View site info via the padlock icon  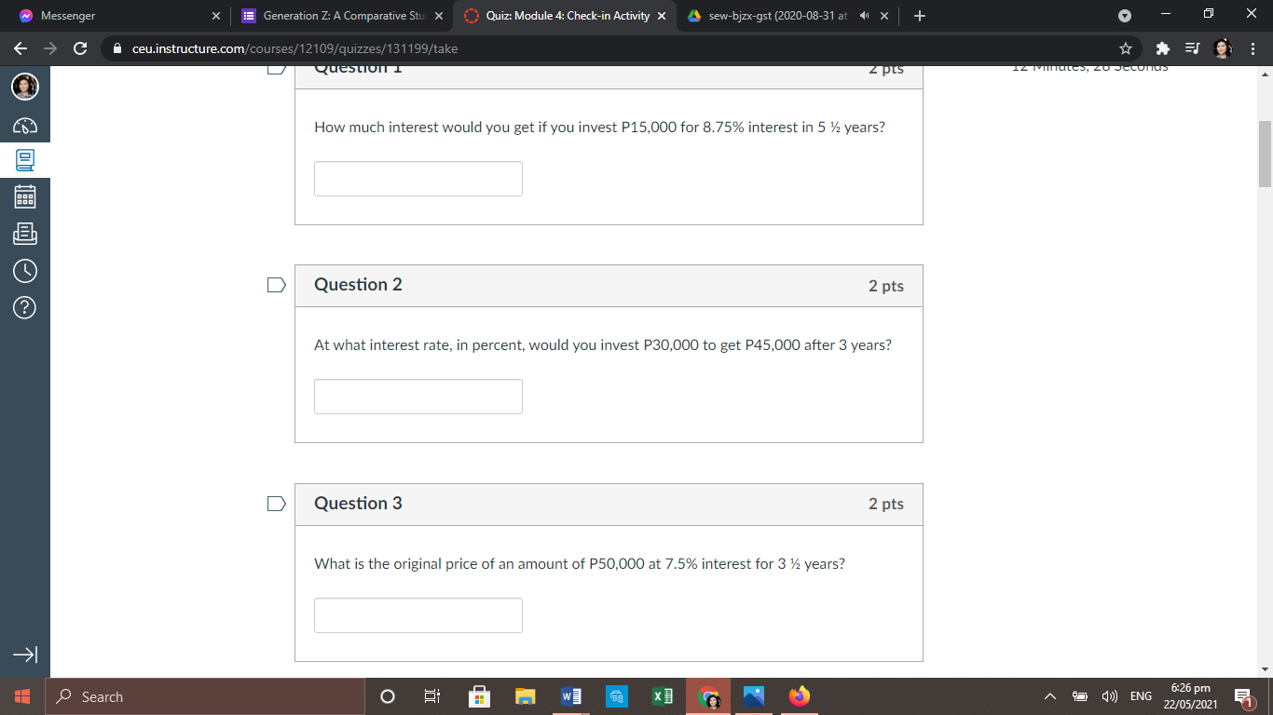(117, 48)
